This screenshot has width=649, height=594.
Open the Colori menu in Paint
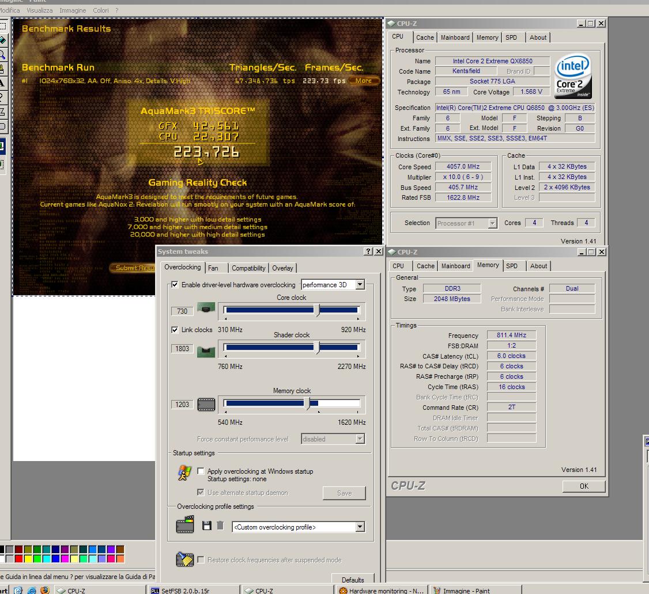click(x=101, y=10)
